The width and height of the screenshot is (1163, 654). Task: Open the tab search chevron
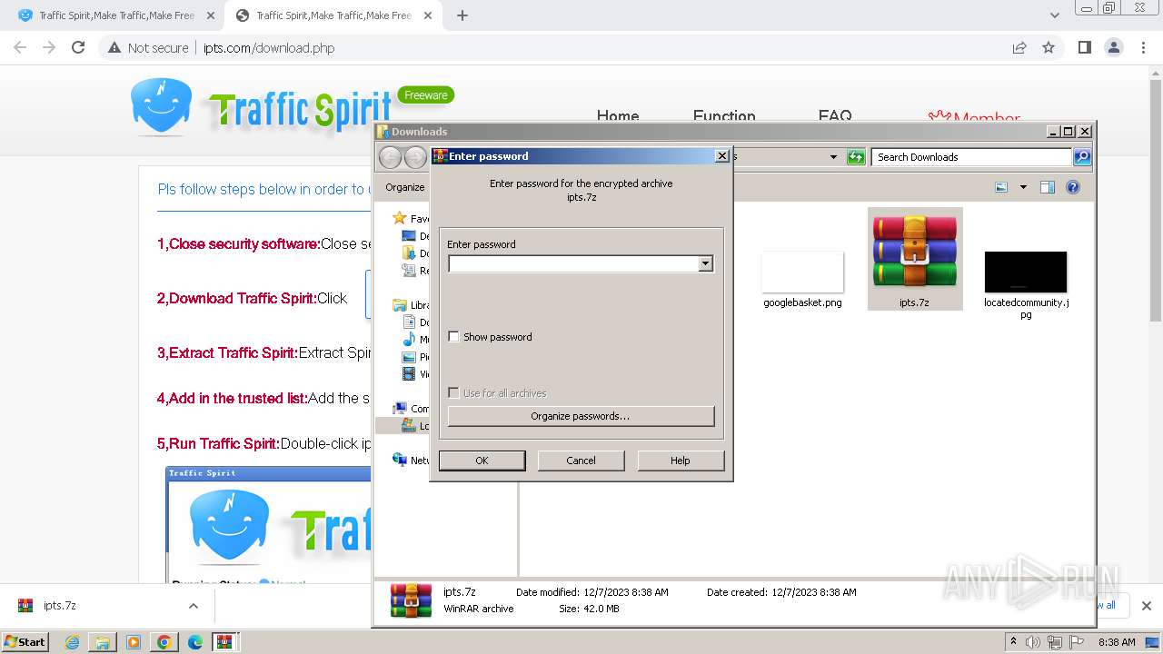(1054, 15)
